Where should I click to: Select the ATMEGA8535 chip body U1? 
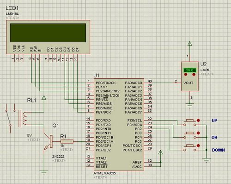tap(119, 125)
